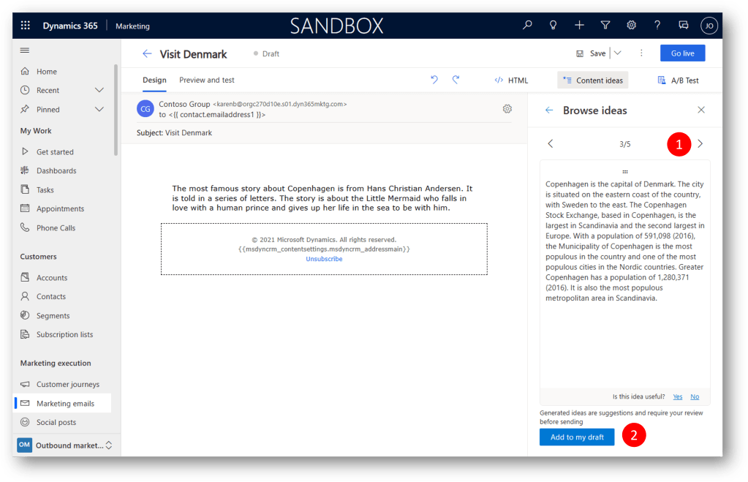This screenshot has width=748, height=482.
Task: Open the lightbulb assistant icon
Action: coord(554,26)
